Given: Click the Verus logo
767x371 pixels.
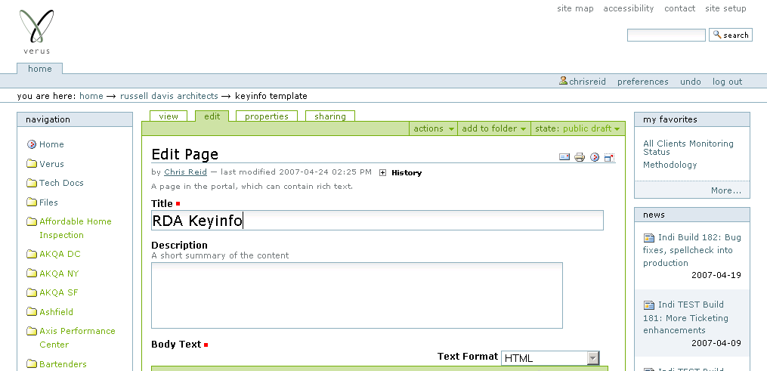Looking at the screenshot, I should pos(36,32).
